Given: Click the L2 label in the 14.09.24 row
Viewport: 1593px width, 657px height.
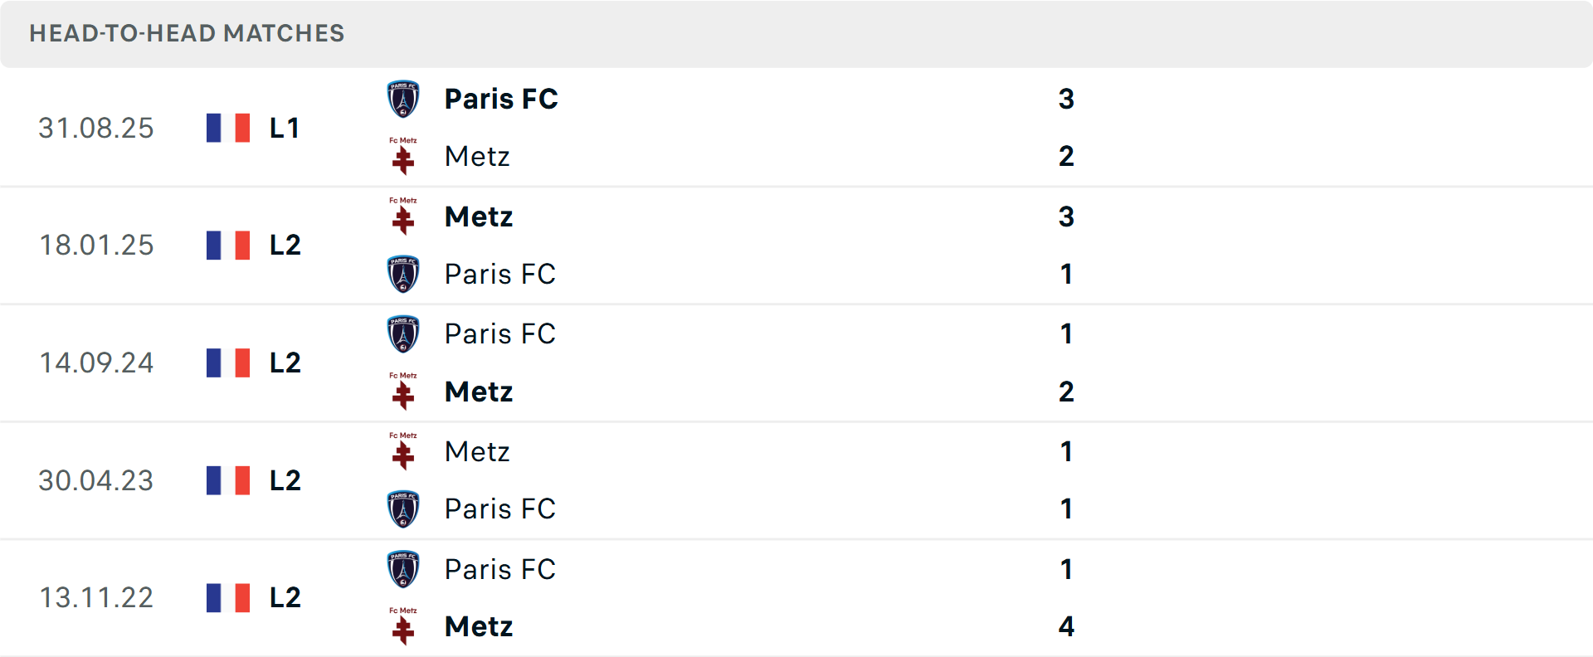Looking at the screenshot, I should pyautogui.click(x=284, y=363).
